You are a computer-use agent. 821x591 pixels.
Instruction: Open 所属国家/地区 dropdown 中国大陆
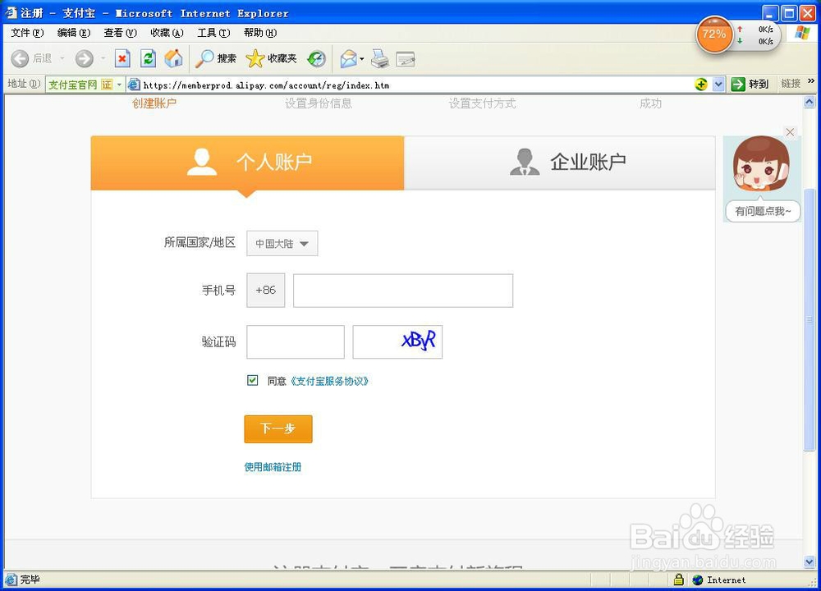point(282,244)
